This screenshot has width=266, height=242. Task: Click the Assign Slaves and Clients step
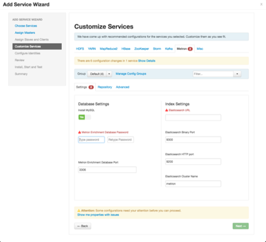(32, 40)
